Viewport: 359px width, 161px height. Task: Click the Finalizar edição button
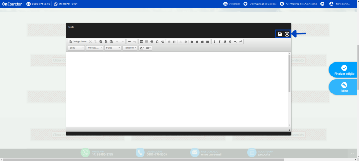(343, 70)
